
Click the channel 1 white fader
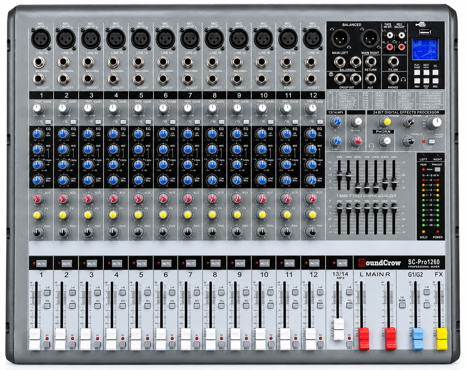coord(35,339)
